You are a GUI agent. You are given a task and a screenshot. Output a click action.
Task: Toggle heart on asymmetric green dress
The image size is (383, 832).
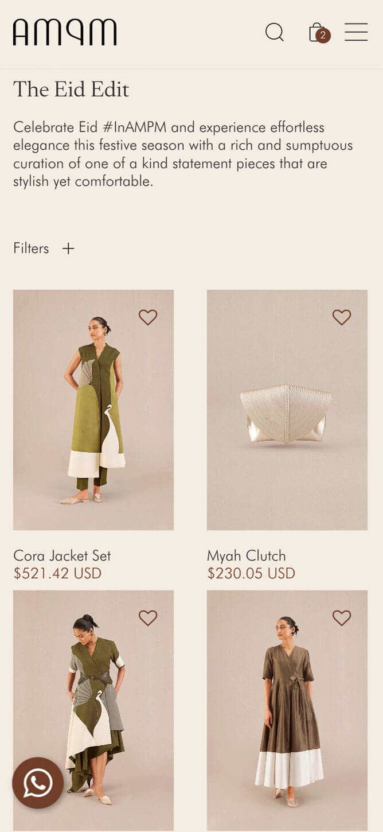click(x=148, y=618)
